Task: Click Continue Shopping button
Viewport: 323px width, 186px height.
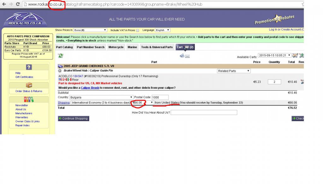Action: click(x=73, y=118)
